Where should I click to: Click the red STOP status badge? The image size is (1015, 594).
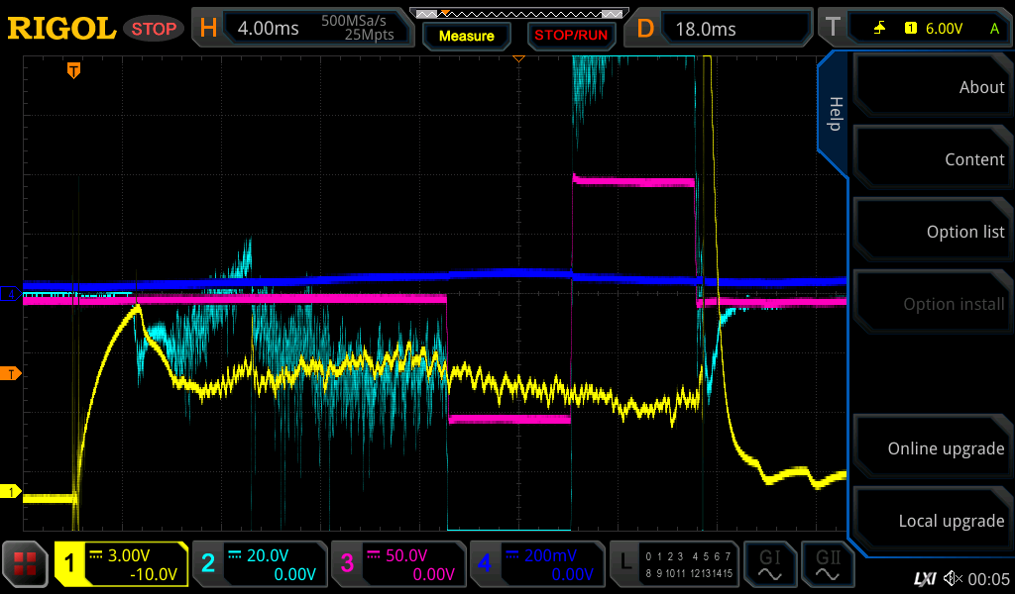154,29
